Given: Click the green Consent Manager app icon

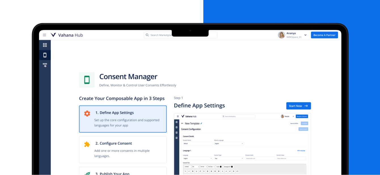Looking at the screenshot, I should point(87,80).
